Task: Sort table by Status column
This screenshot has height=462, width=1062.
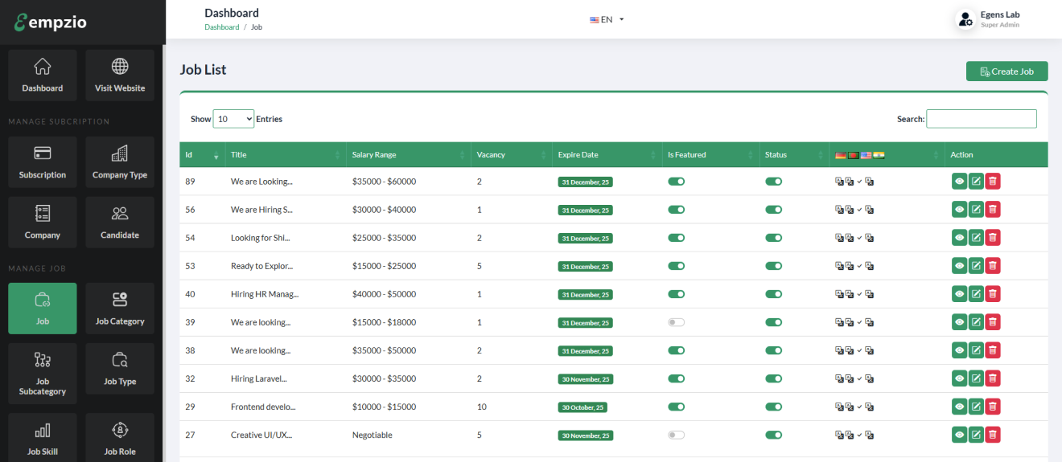Action: [794, 155]
